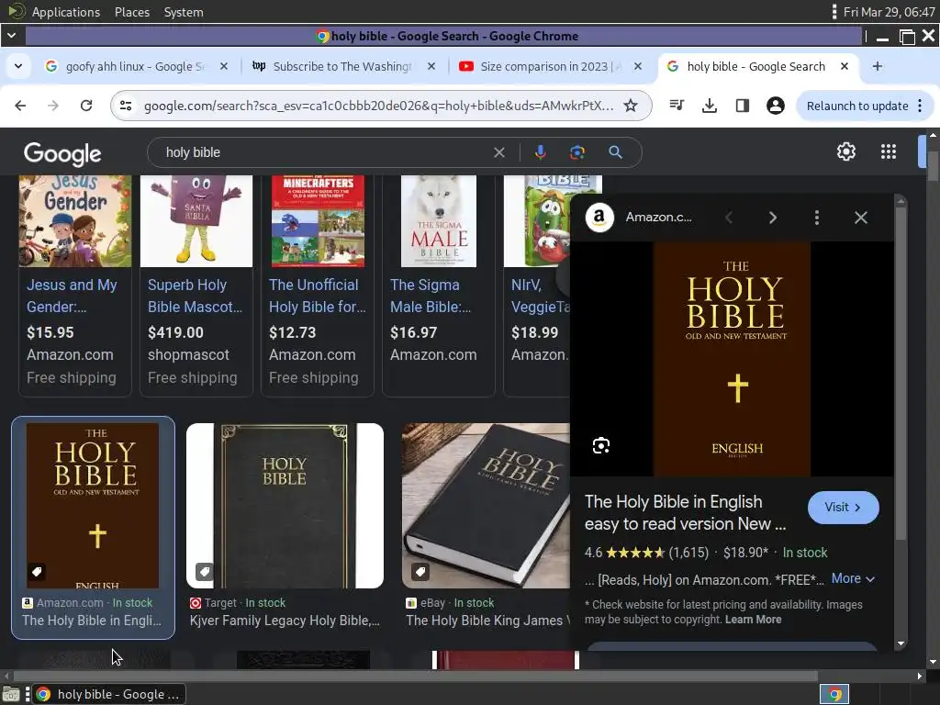Expand the More description link
This screenshot has height=705, width=940.
point(853,578)
